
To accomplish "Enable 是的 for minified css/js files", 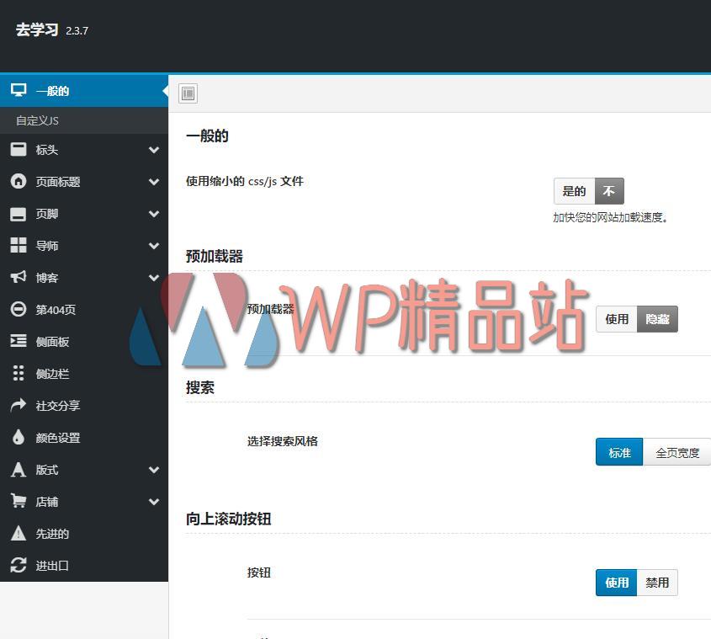I will click(x=573, y=191).
